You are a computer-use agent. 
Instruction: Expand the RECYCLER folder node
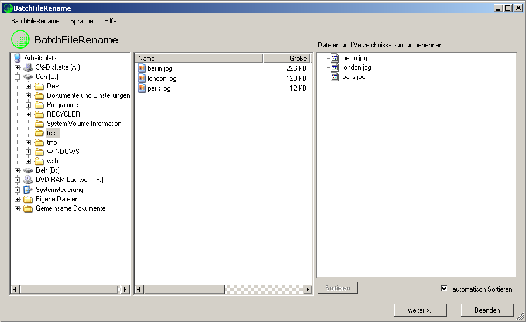coord(29,115)
